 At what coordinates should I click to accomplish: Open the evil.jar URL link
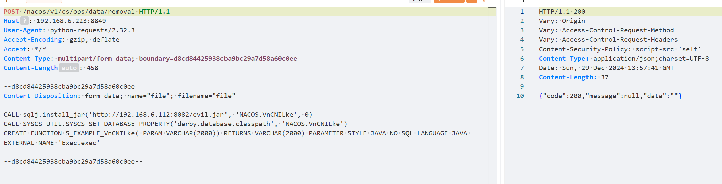coord(158,114)
